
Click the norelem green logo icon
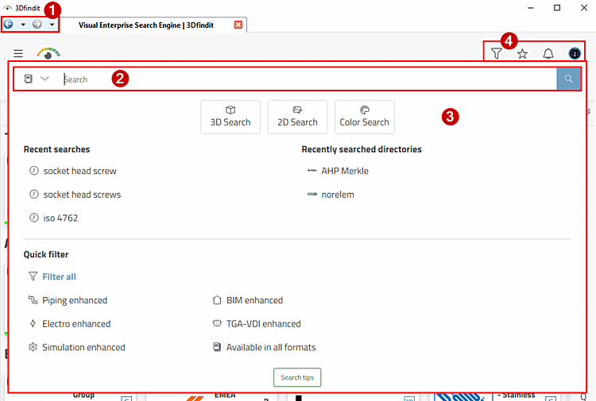(312, 194)
